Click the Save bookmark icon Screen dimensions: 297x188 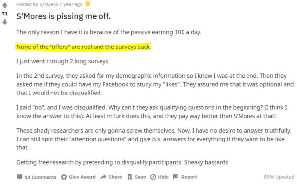pos(130,177)
